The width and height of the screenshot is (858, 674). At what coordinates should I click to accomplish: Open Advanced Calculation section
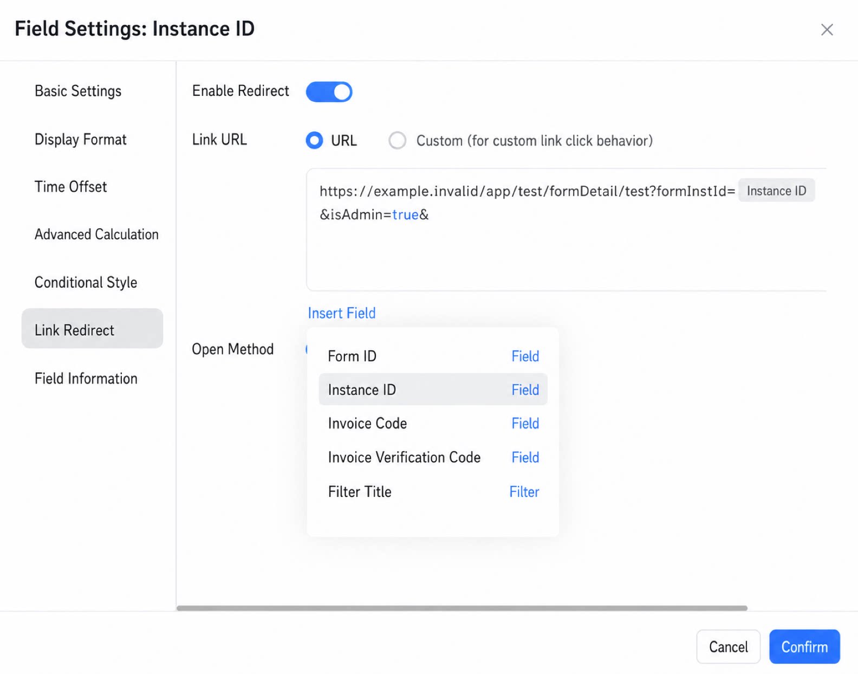coord(96,234)
